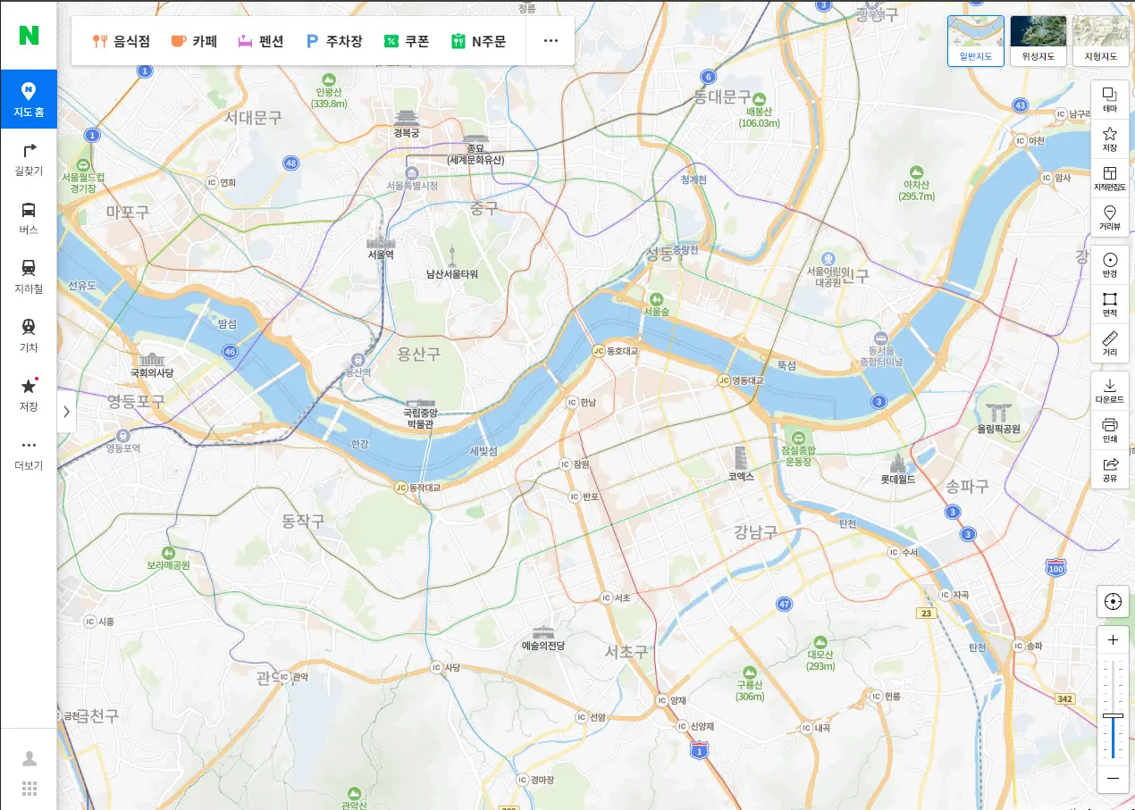Open the 지도 홈 map home tab
1135x810 pixels.
click(29, 99)
